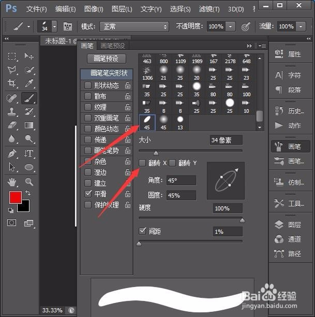Select the Ellipse shape tool
The image size is (315, 317).
29,167
